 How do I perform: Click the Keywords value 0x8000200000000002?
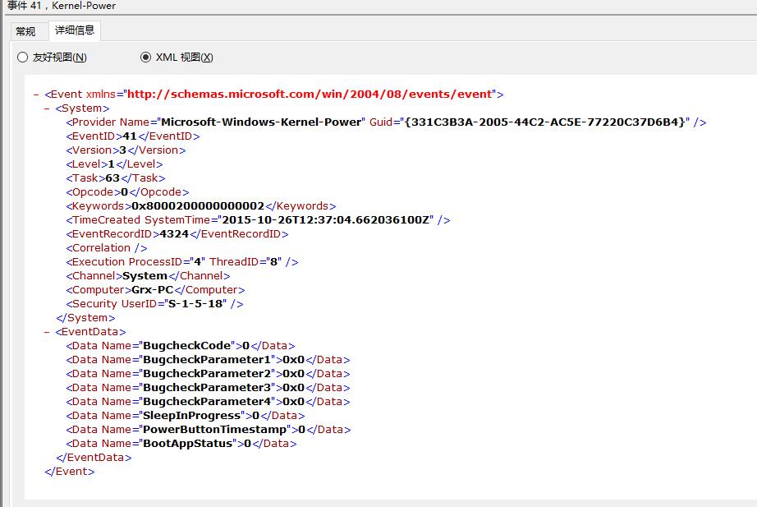[x=198, y=206]
